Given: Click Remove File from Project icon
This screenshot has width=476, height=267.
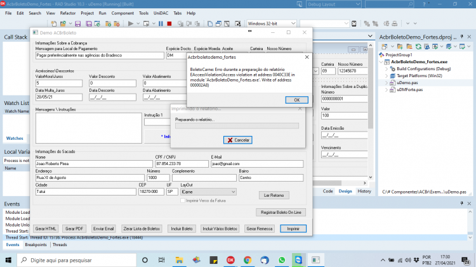Looking at the screenshot, I should tap(117, 23).
